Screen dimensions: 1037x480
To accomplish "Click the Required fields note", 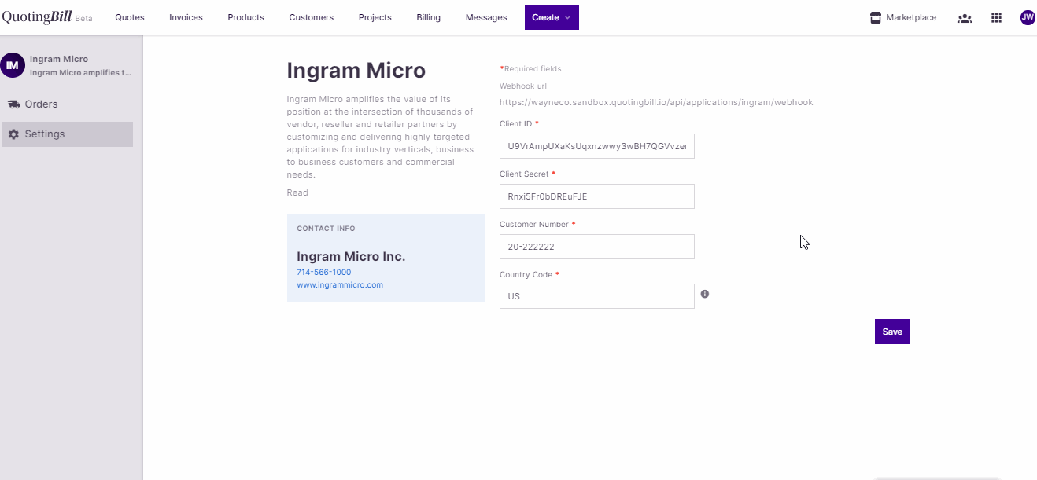I will coord(532,69).
